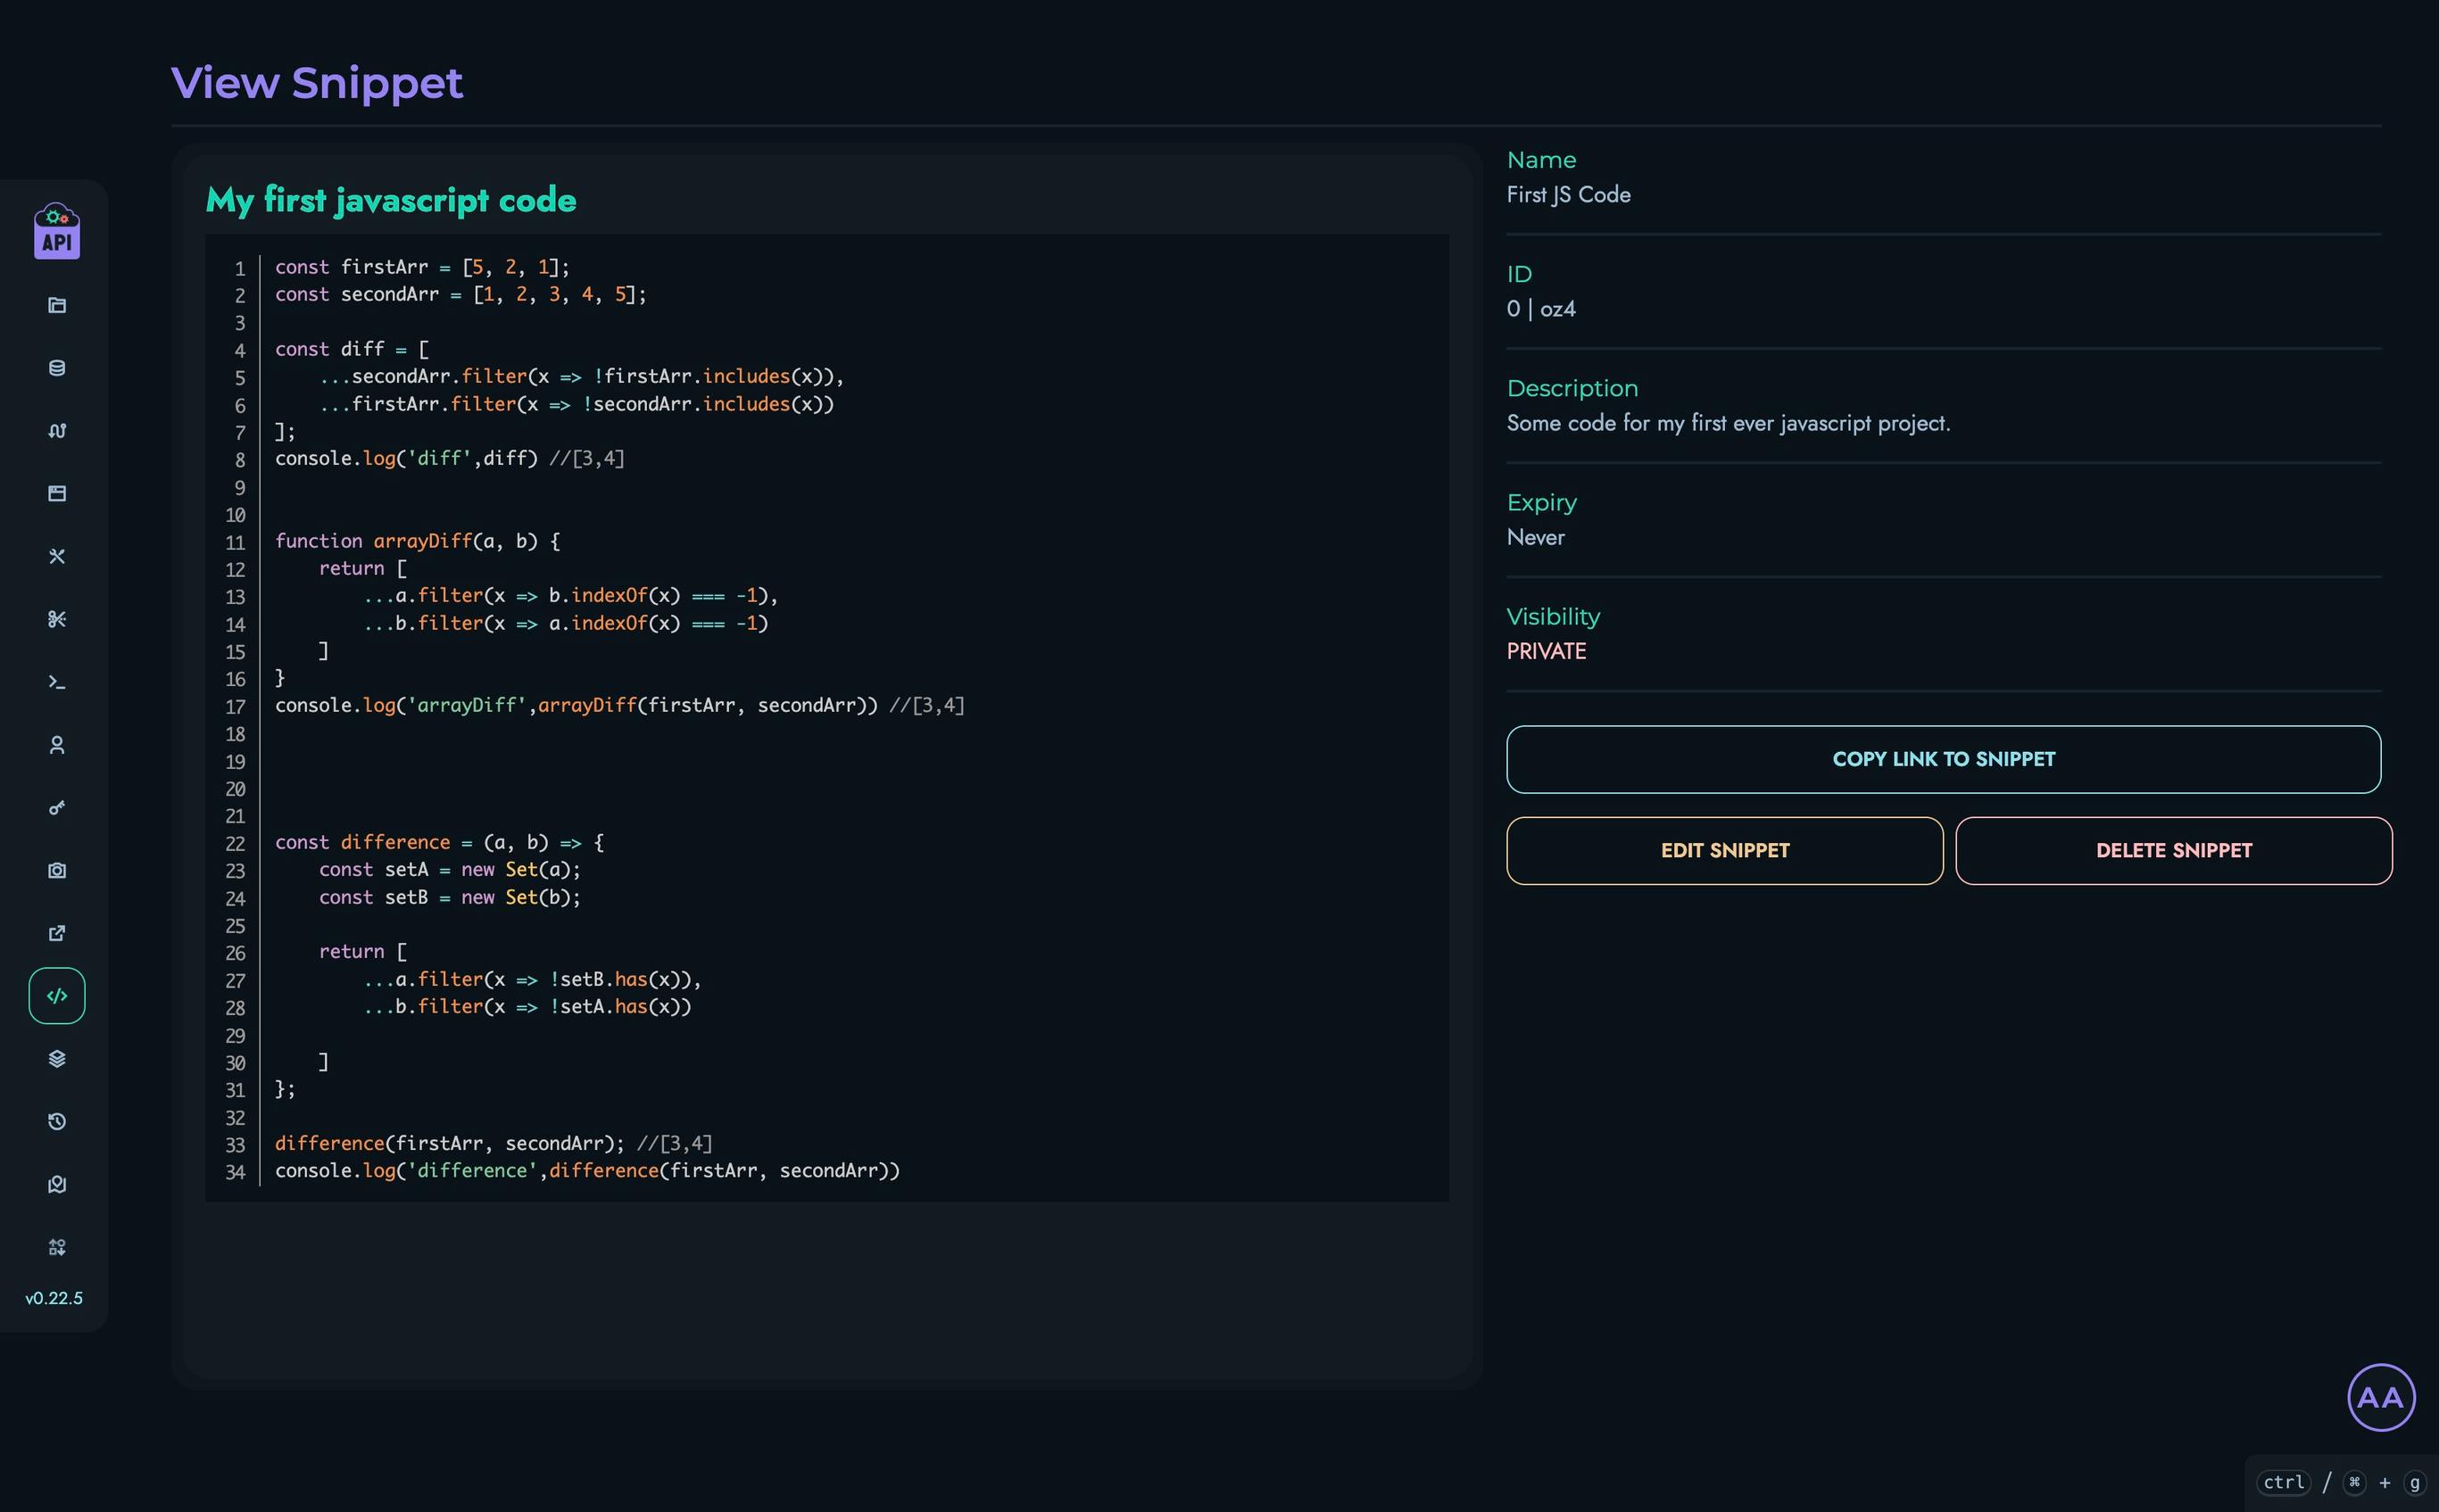Click the Edit Snippet button
This screenshot has width=2439, height=1512.
point(1725,851)
